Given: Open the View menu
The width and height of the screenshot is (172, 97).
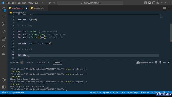Looking at the screenshot, I should 31,3.
